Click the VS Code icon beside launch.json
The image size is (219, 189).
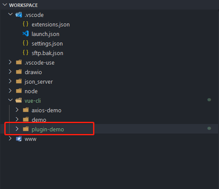[x=26, y=34]
